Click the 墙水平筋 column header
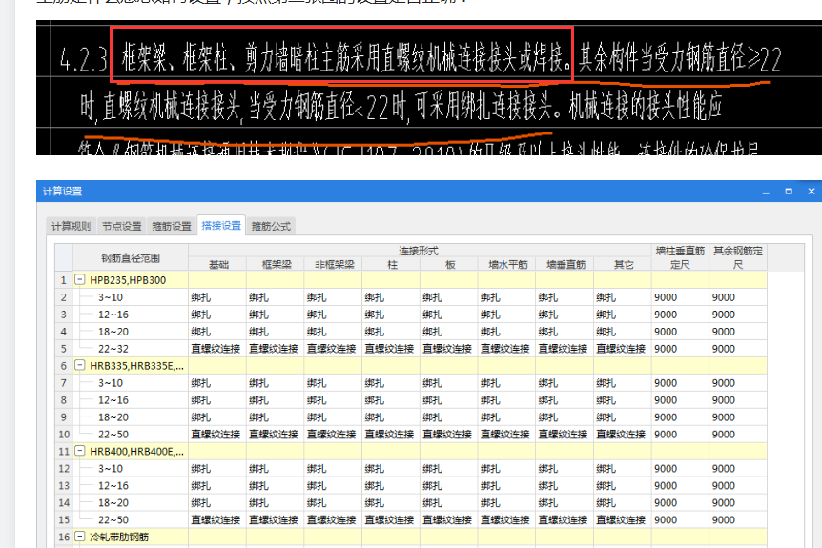 tap(507, 265)
